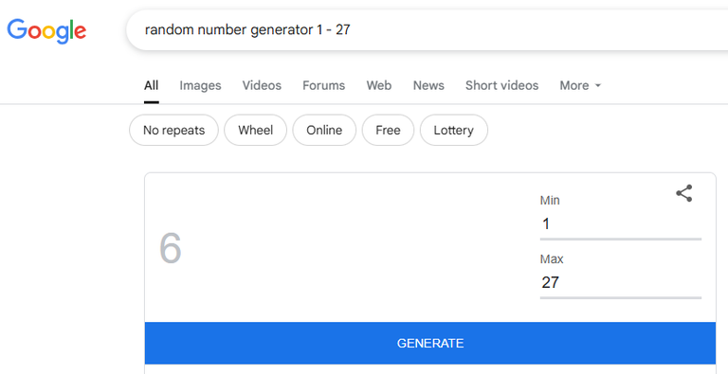Click inside the Google search box

(428, 29)
